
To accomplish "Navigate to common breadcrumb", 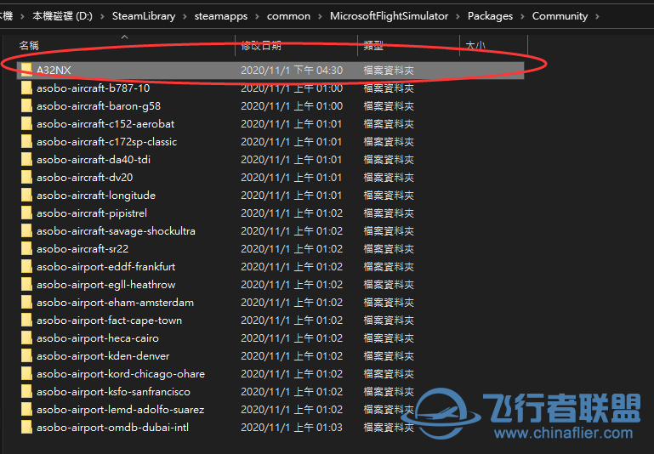I will pos(288,16).
